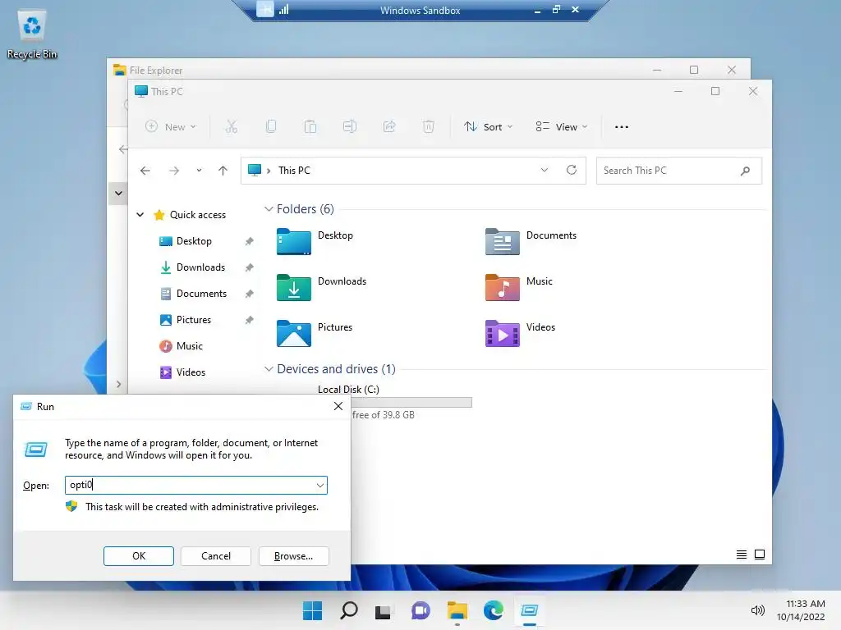Click the Copy icon in This PC toolbar
The height and width of the screenshot is (630, 841).
point(271,127)
